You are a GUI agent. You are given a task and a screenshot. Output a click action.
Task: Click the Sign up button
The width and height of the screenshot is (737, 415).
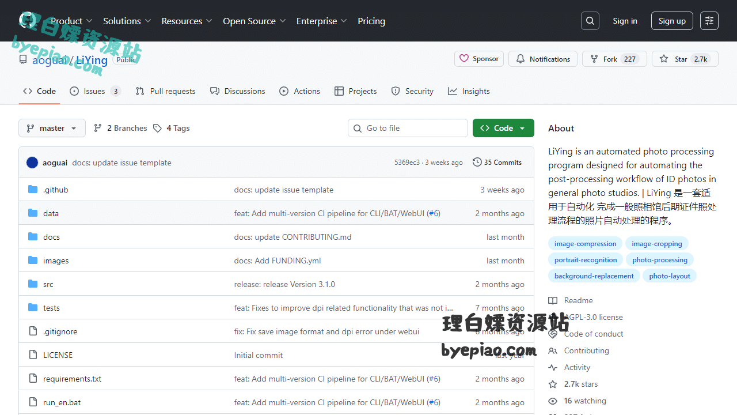click(672, 21)
